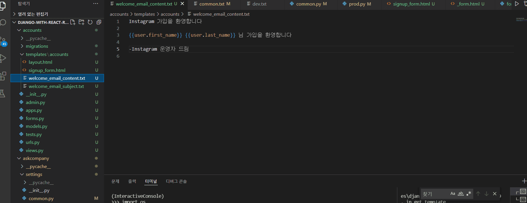Collapse the DJANGO-WITH-REACT-R... project root
The height and width of the screenshot is (203, 527).
click(40, 22)
